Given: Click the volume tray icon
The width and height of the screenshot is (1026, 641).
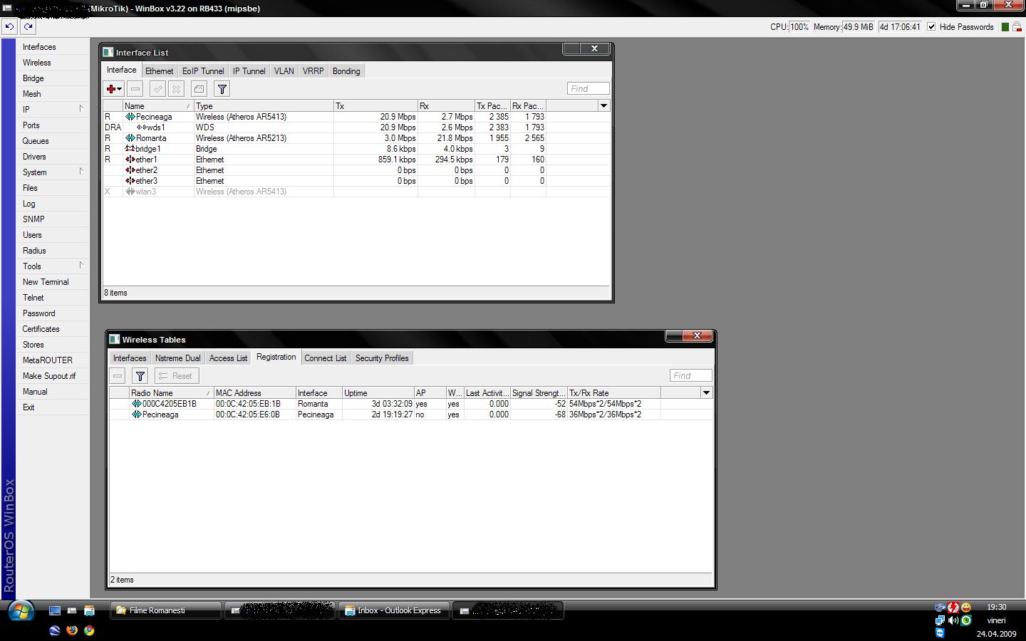Looking at the screenshot, I should point(953,620).
